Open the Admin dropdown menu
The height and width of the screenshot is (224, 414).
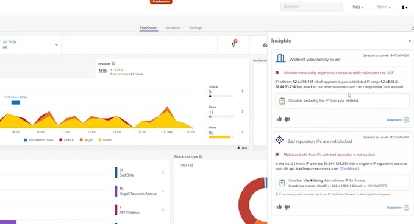pos(384,7)
